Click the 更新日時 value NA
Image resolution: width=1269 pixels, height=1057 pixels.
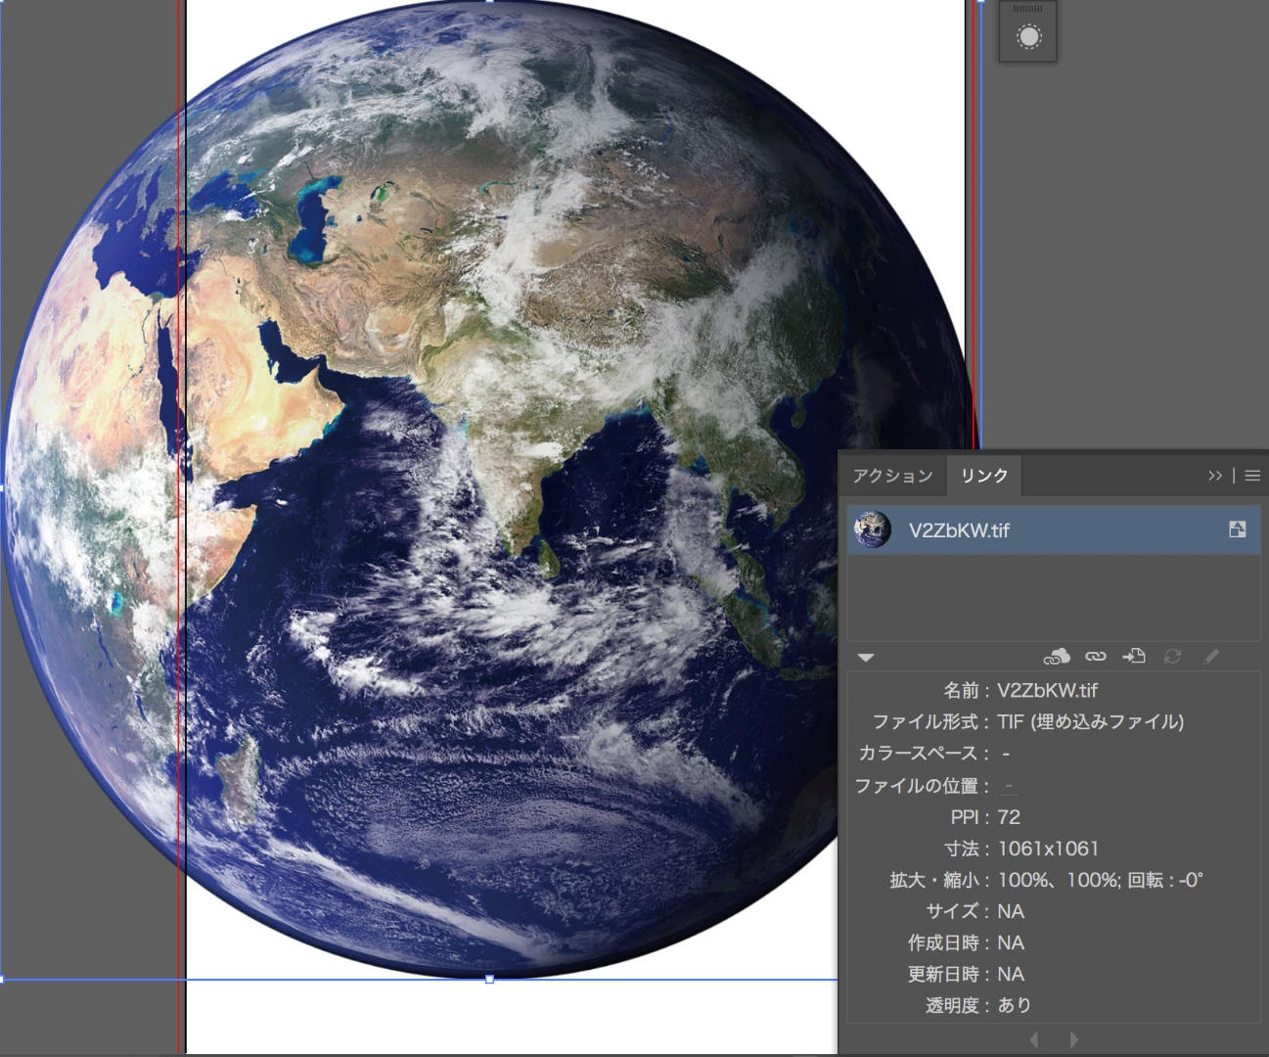coord(1011,974)
